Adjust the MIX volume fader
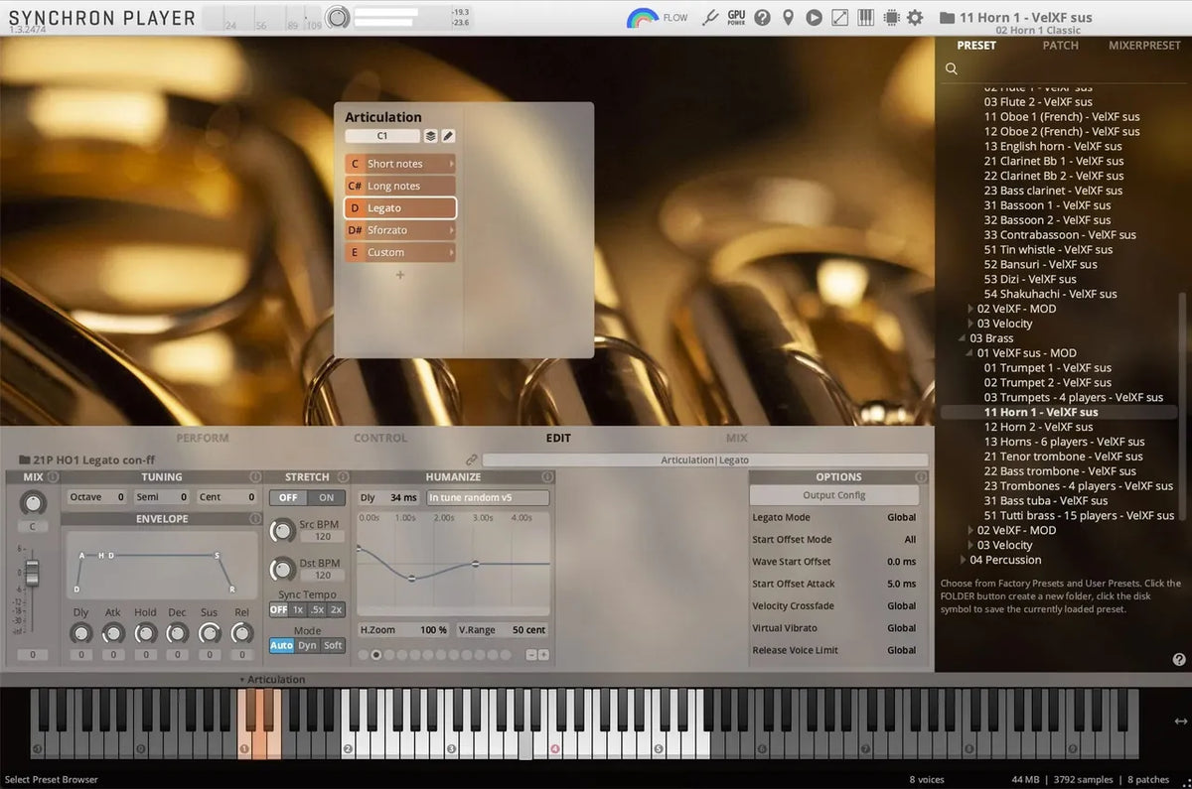The height and width of the screenshot is (789, 1192). 33,571
